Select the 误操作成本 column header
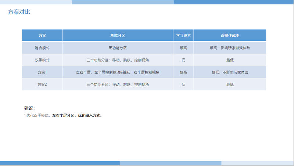 230,35
